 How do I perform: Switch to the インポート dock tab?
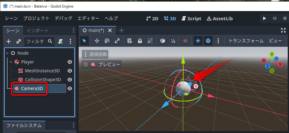tap(38, 30)
